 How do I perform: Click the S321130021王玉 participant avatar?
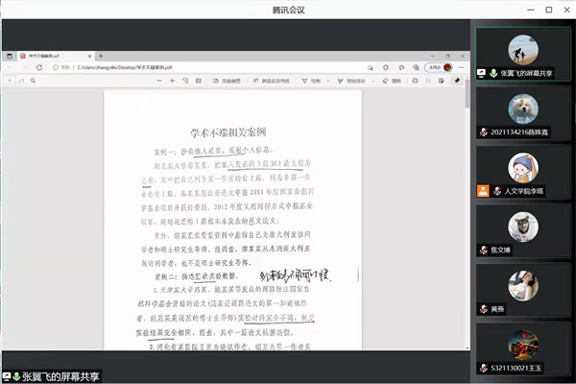pyautogui.click(x=523, y=342)
